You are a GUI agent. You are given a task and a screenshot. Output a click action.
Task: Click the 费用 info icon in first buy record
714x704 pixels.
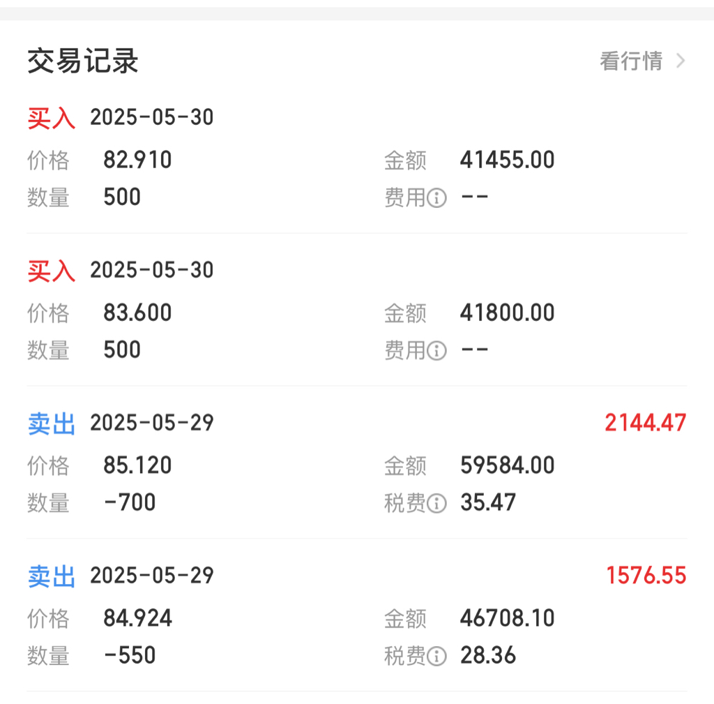tap(436, 197)
